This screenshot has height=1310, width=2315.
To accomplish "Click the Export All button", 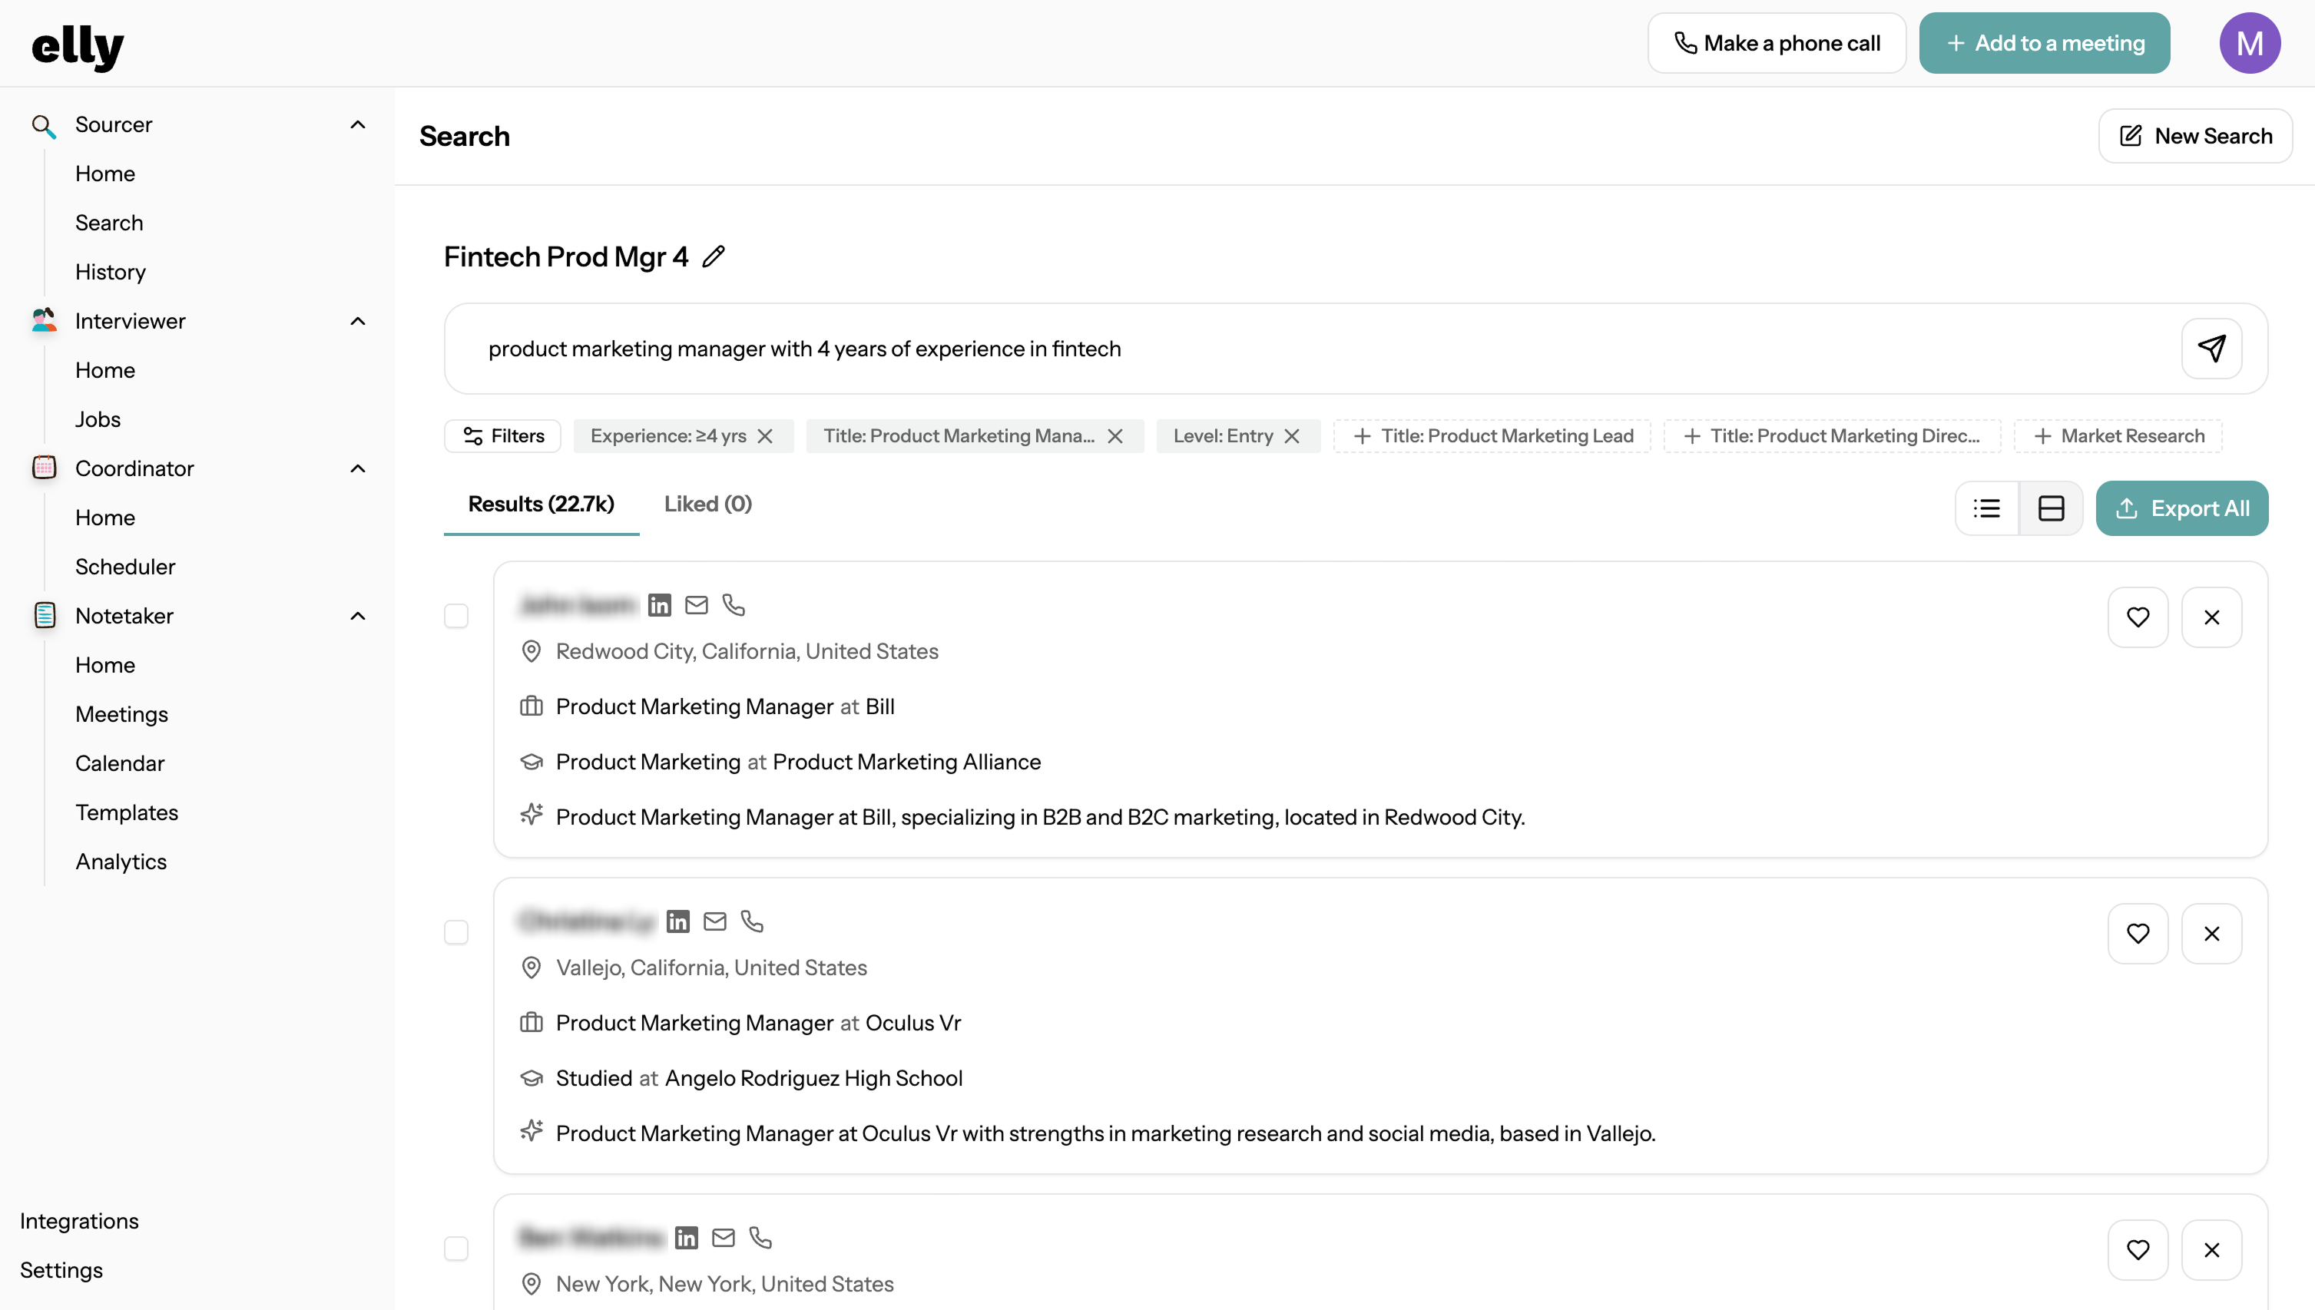I will (x=2182, y=508).
